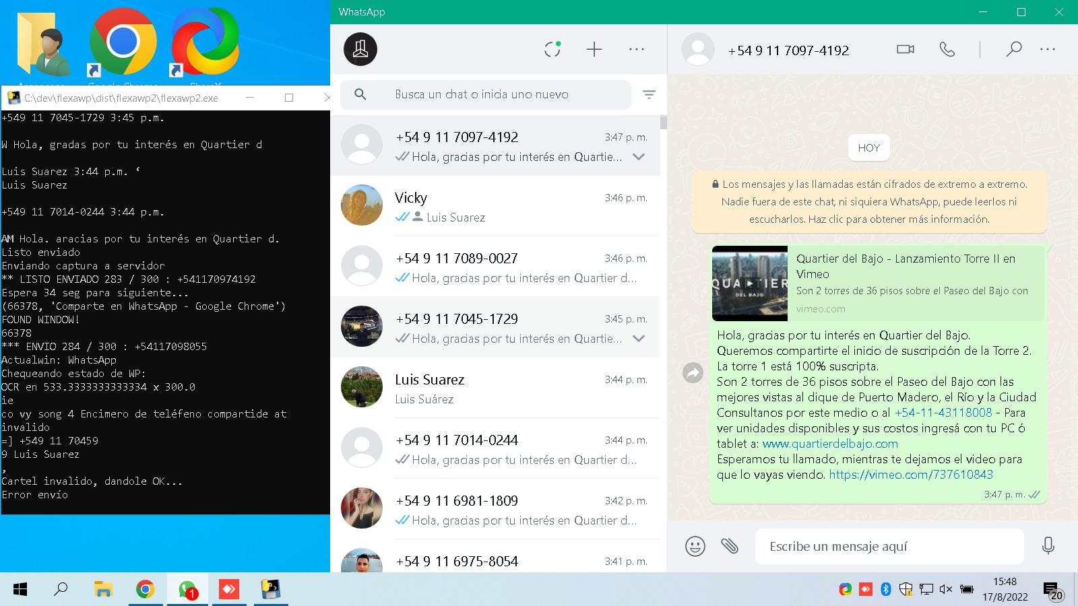Toggle muted volume tray icon
1078x606 pixels.
[x=946, y=590]
